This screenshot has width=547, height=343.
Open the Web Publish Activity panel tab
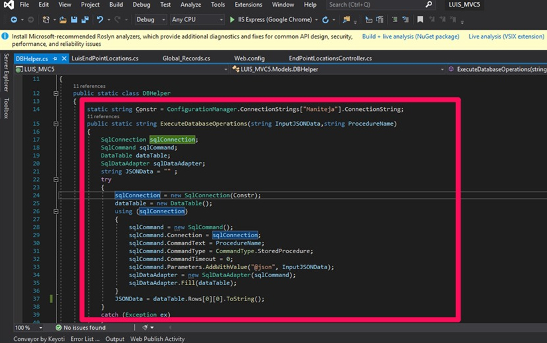point(157,339)
